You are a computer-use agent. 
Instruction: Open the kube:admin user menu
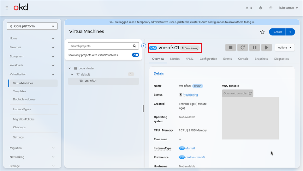pos(288,8)
